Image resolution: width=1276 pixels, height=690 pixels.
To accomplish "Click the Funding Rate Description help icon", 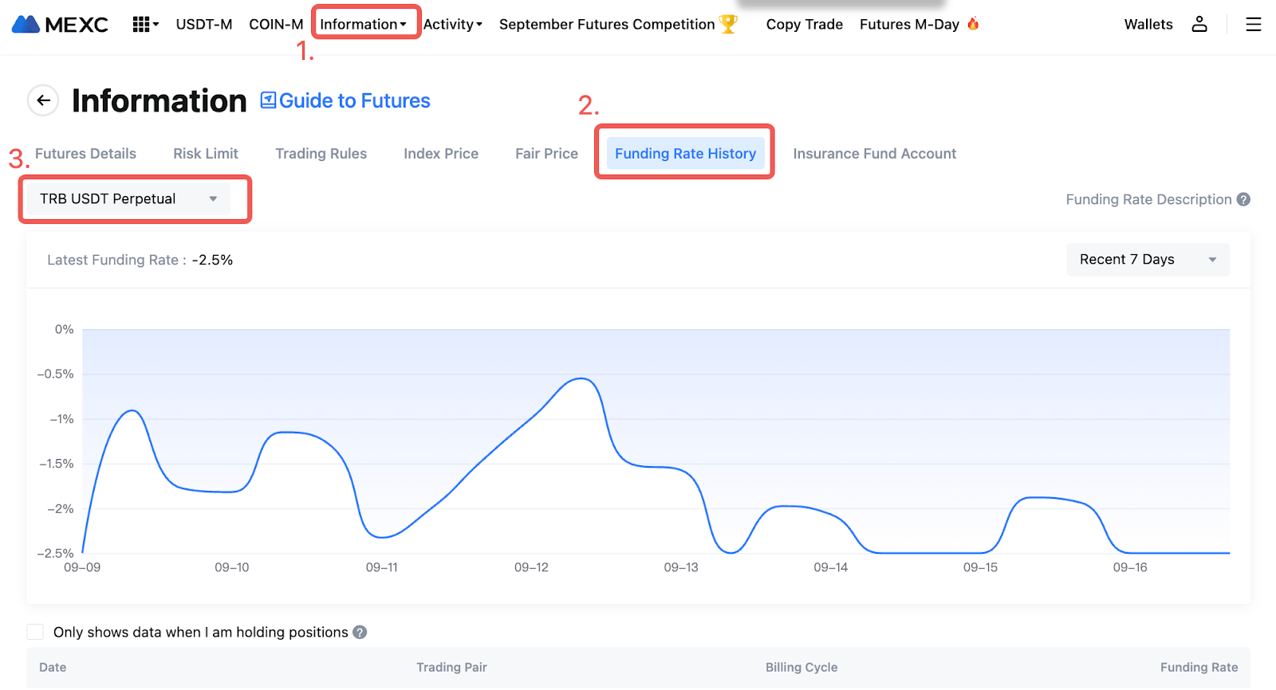I will click(x=1243, y=199).
